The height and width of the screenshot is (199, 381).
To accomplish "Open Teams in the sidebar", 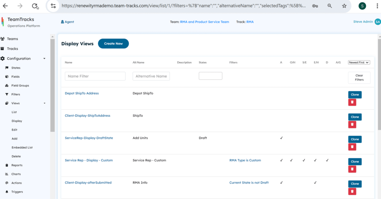I will click(x=12, y=39).
